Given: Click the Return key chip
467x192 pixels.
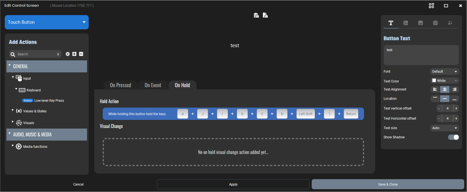Looking at the screenshot, I should (x=351, y=114).
